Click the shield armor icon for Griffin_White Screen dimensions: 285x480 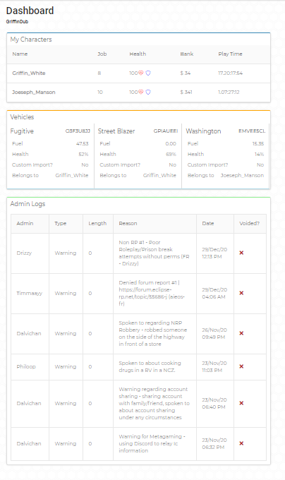pyautogui.click(x=148, y=73)
